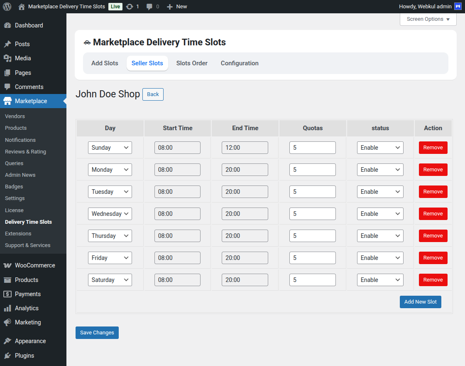Click the Posts pin icon
465x366 pixels.
7,44
